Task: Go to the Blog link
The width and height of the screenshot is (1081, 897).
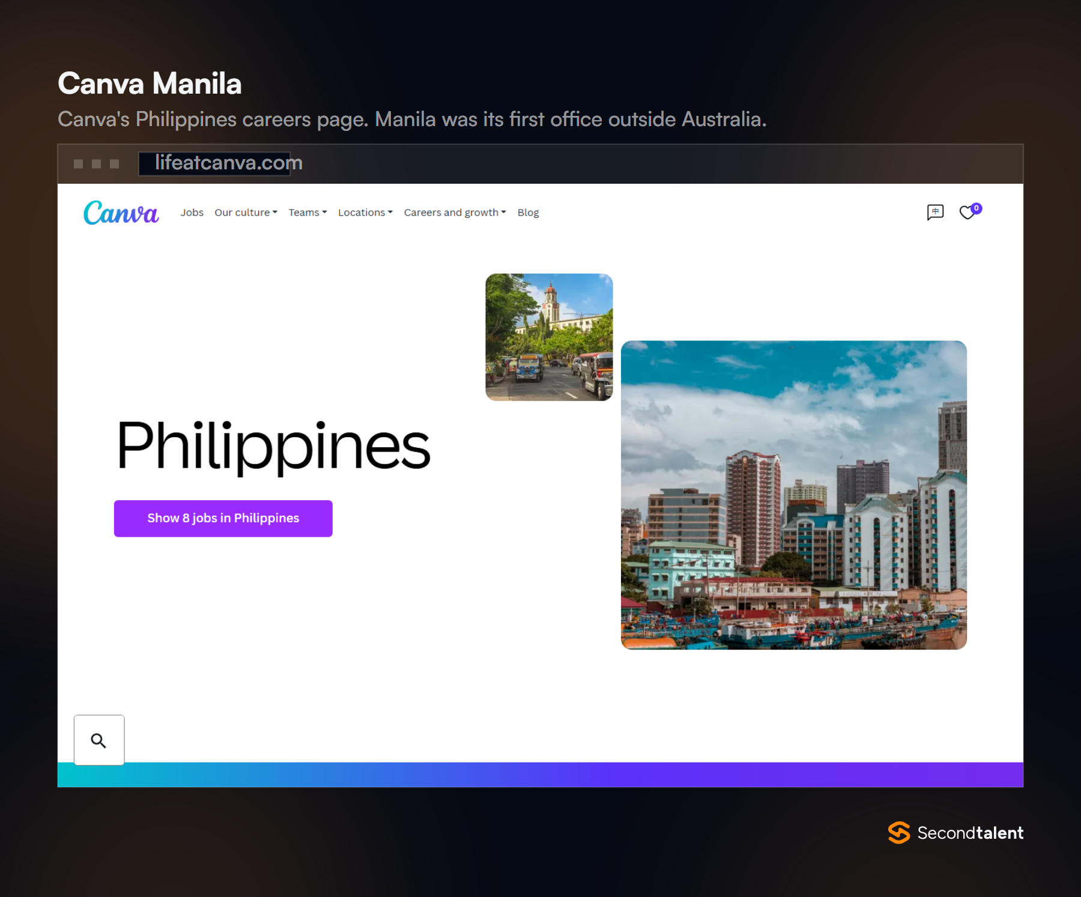Action: pos(528,213)
